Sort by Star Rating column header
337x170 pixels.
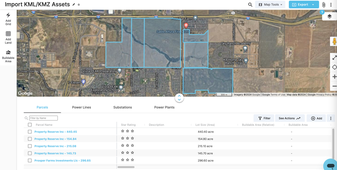click(x=128, y=125)
